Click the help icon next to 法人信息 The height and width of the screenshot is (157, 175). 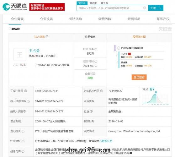(x=47, y=37)
